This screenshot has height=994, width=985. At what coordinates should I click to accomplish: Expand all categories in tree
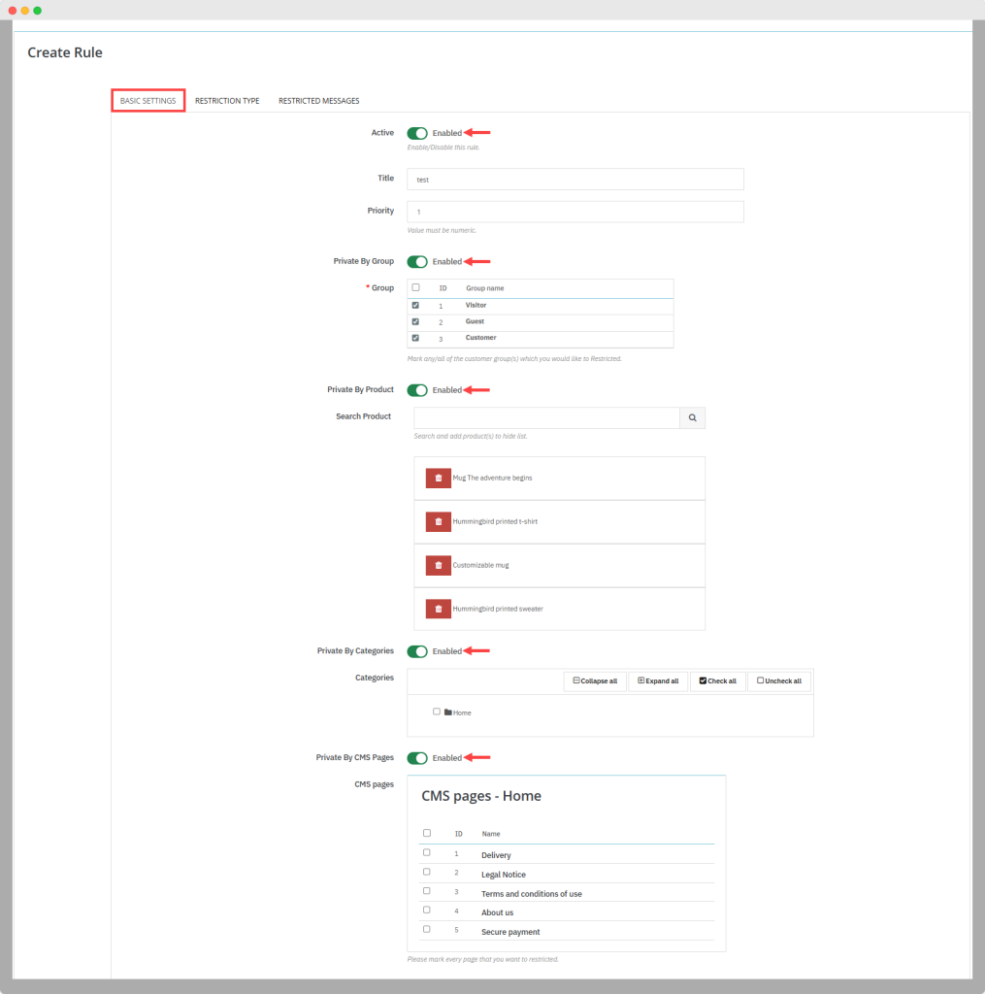[x=657, y=681]
